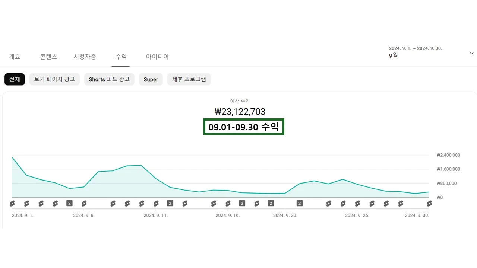Image resolution: width=477 pixels, height=268 pixels.
Task: Click the Shorts marker above 2024. 9. 11.
Action: point(156,203)
